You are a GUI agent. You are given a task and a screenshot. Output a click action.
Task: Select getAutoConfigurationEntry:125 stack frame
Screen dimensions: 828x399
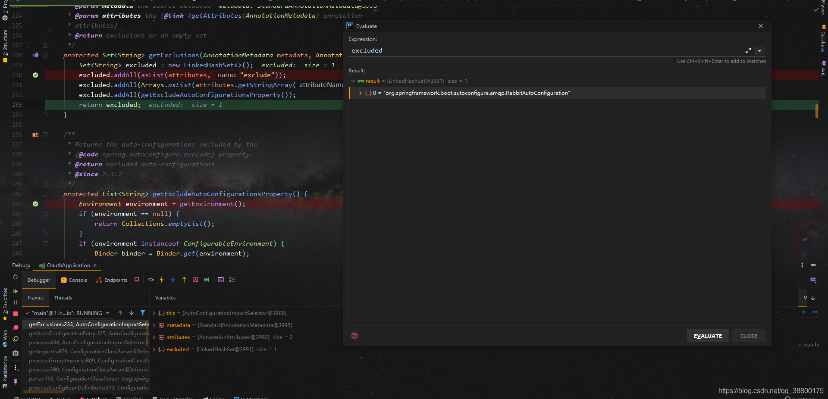click(x=86, y=334)
